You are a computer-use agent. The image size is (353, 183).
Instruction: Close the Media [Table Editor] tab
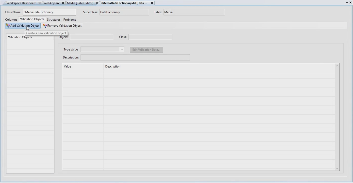pyautogui.click(x=97, y=3)
